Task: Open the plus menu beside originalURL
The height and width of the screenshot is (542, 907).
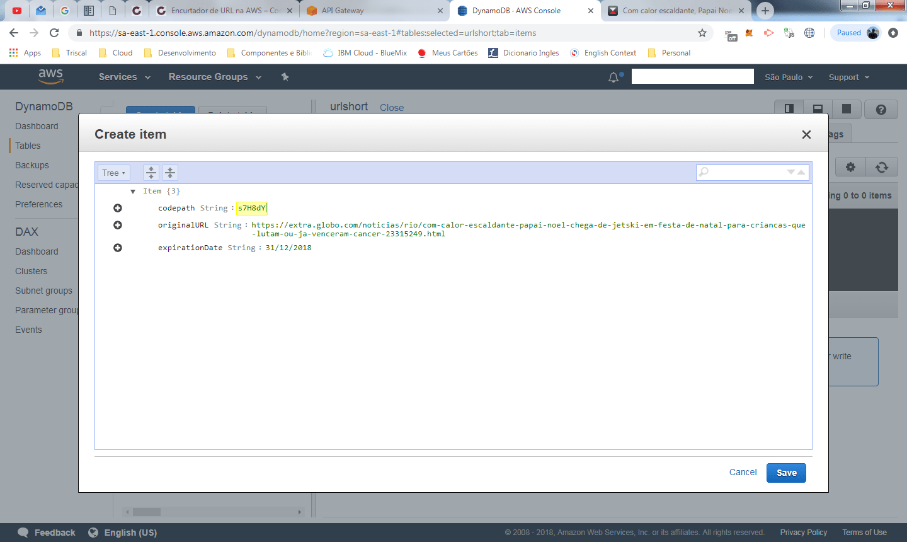Action: point(118,225)
